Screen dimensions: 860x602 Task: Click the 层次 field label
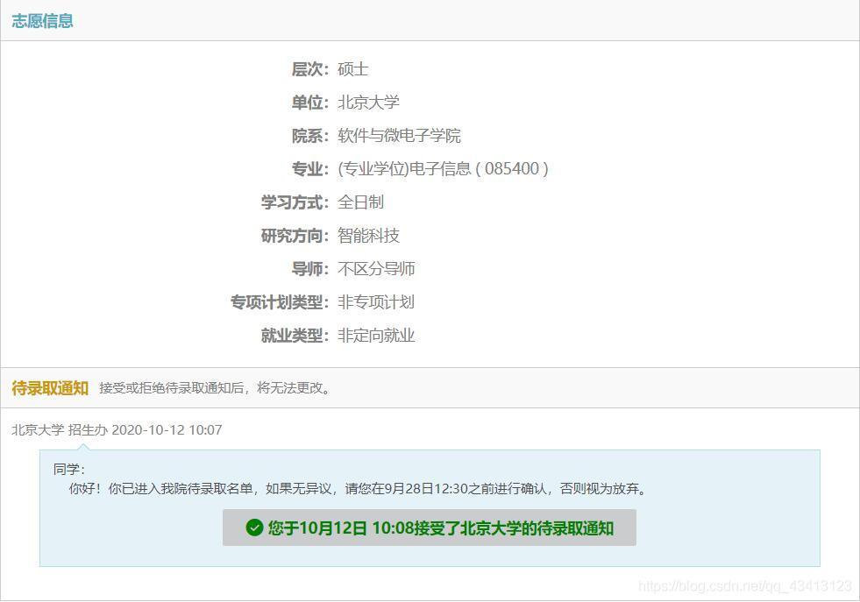tap(309, 69)
